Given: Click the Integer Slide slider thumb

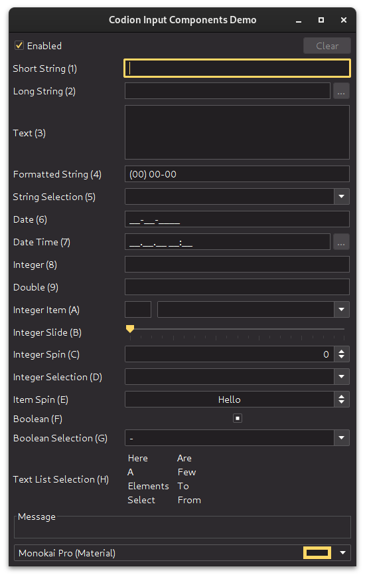Looking at the screenshot, I should point(130,328).
